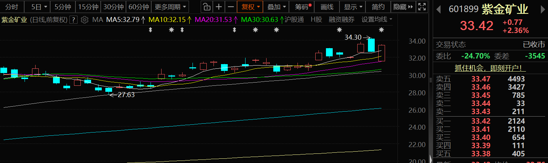Click the 画线 drawing button
The width and height of the screenshot is (548, 163).
327,7
